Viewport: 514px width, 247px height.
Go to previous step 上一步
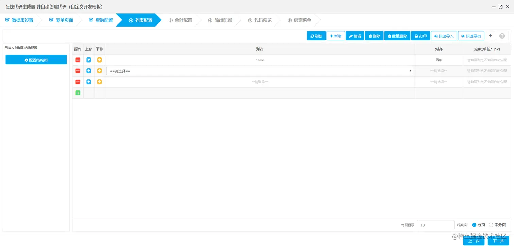(474, 241)
